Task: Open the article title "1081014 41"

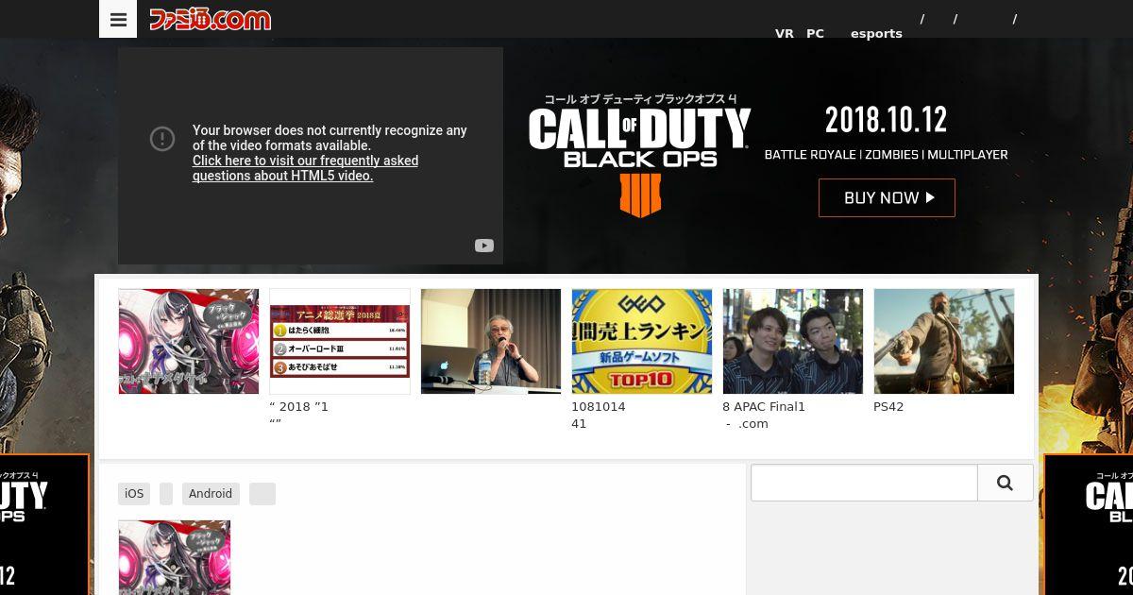Action: (x=599, y=416)
